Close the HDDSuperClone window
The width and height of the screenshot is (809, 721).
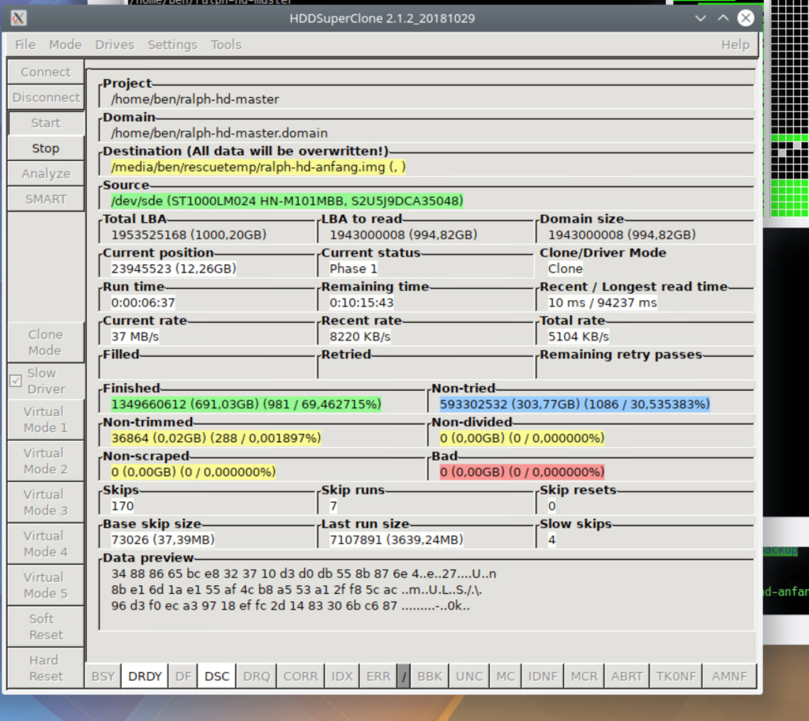746,19
